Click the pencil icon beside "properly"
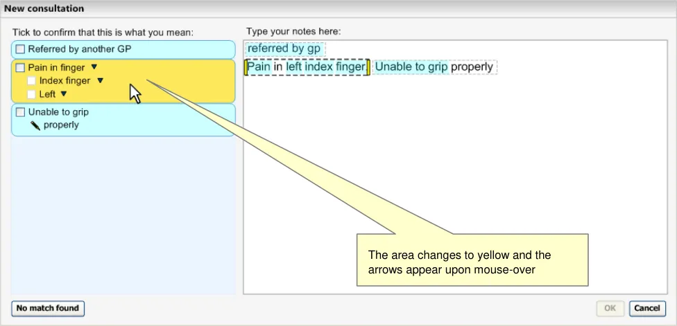677x326 pixels. [35, 125]
